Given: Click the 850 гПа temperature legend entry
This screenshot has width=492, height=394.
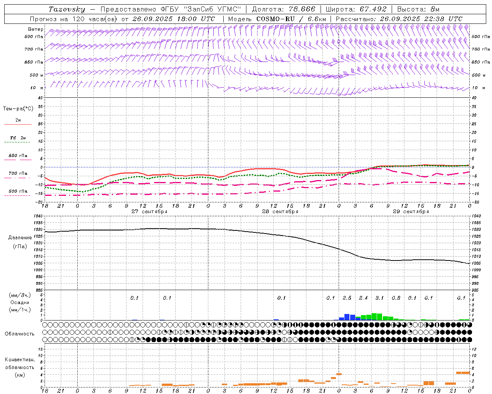Looking at the screenshot, I should (18, 156).
